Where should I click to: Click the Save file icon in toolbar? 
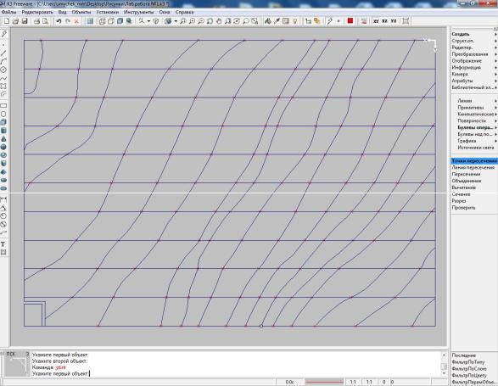click(x=25, y=21)
